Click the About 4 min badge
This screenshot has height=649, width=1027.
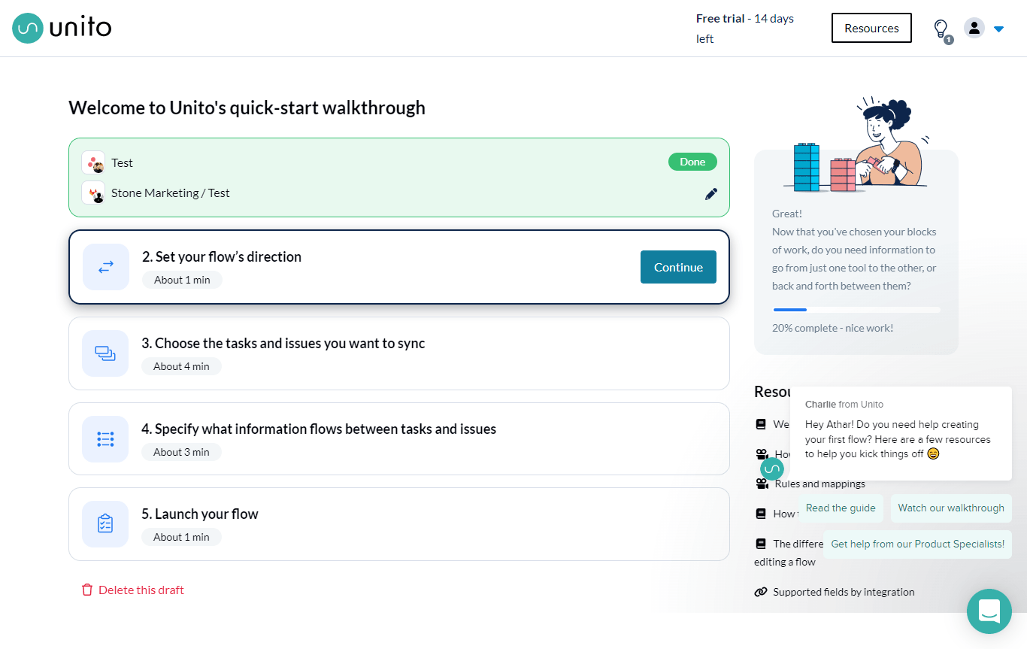[181, 366]
